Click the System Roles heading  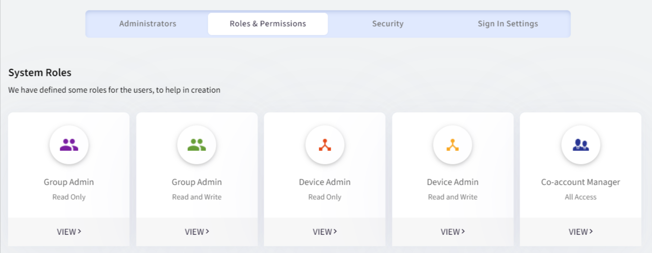(40, 73)
